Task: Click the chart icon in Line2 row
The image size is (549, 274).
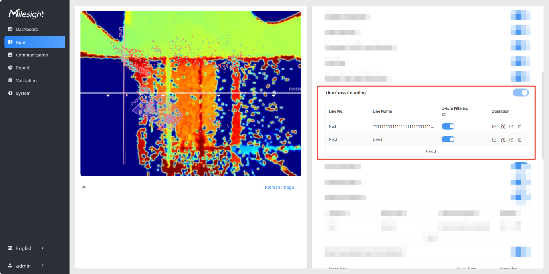Action: 494,140
